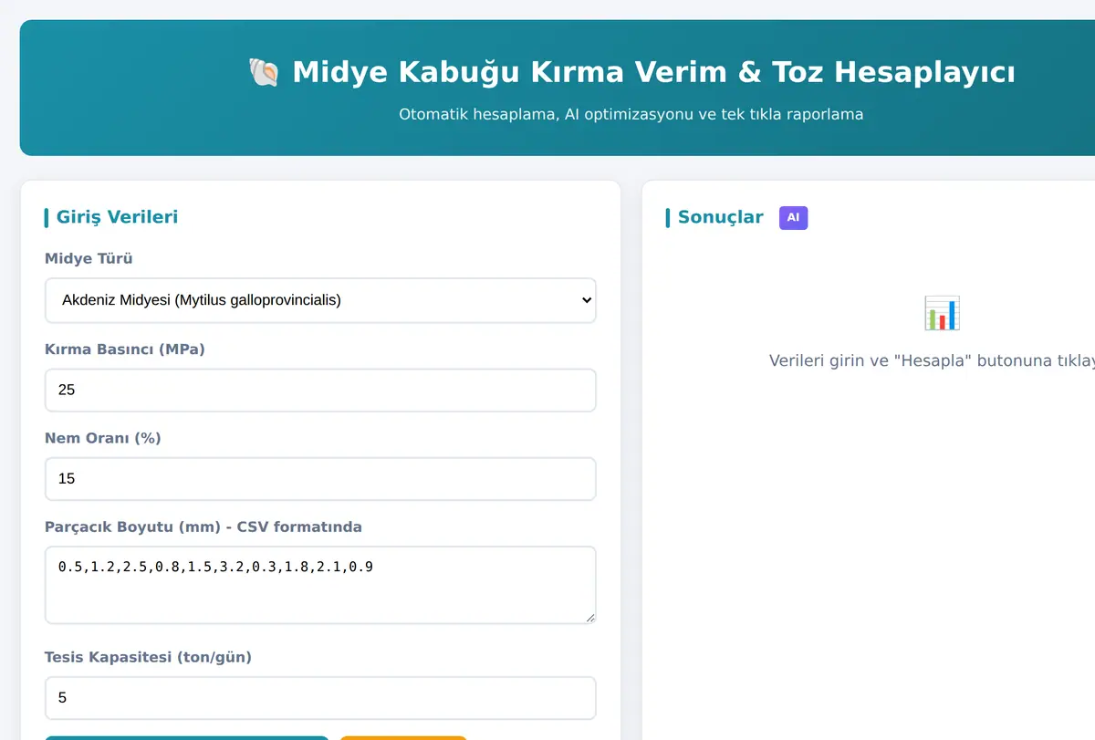1095x740 pixels.
Task: Click the bar chart icon under Sonuçlar
Action: click(942, 313)
